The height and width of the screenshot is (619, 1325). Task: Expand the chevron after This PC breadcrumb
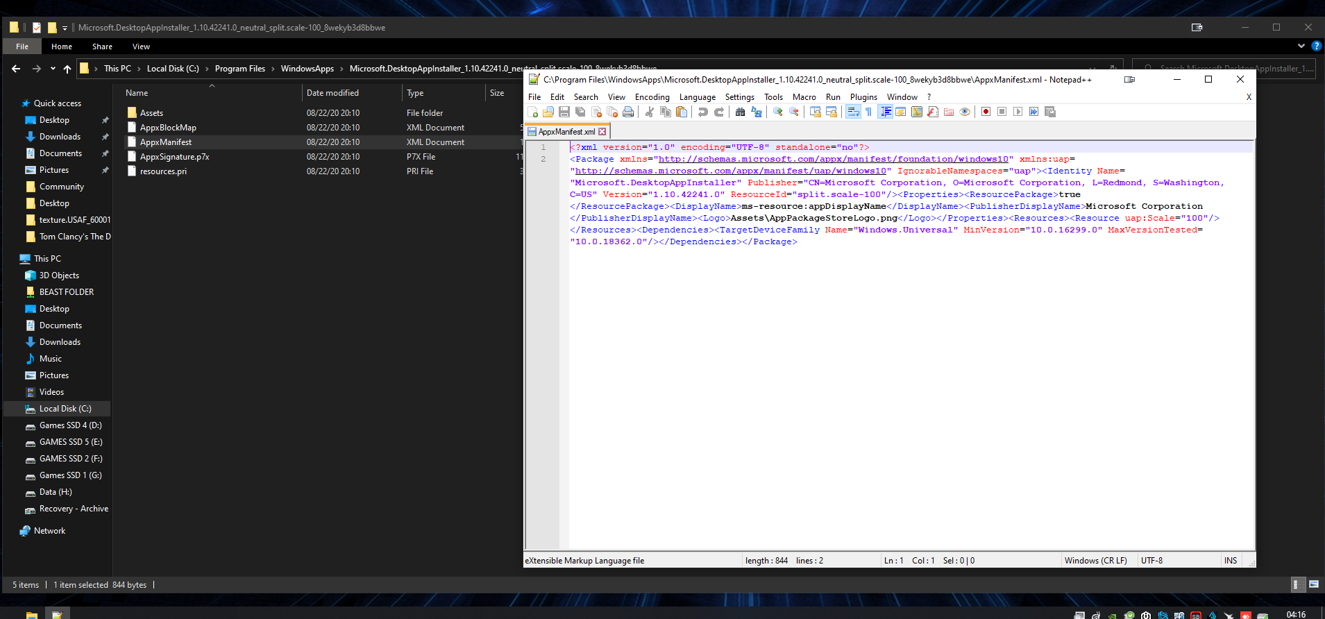click(139, 69)
